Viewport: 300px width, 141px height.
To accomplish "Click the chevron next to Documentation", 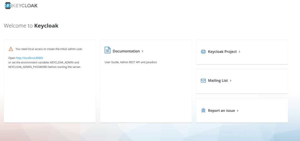I will point(143,51).
